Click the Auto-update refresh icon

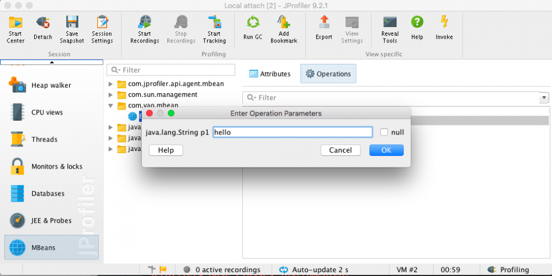pos(283,270)
